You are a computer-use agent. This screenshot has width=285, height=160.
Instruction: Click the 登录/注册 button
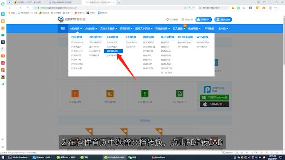click(223, 19)
